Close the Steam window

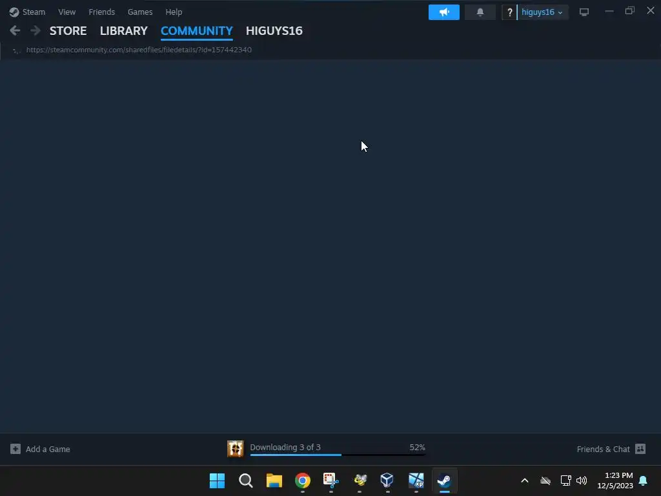click(651, 10)
